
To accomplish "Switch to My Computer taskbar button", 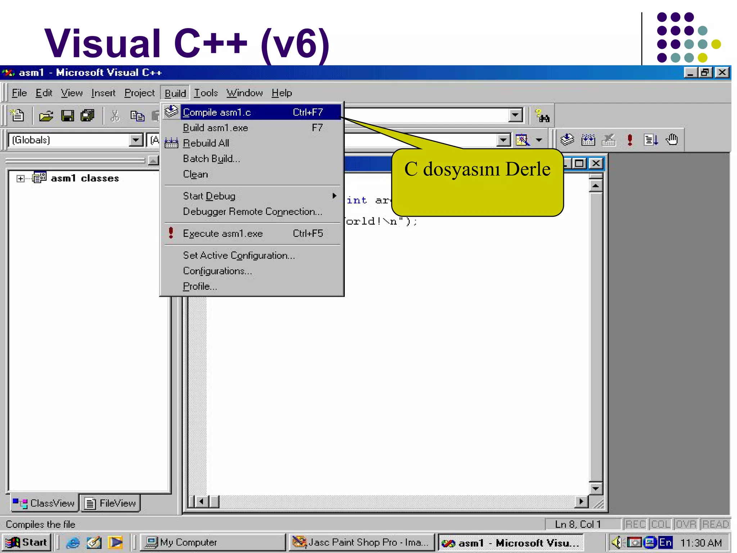I will (212, 542).
